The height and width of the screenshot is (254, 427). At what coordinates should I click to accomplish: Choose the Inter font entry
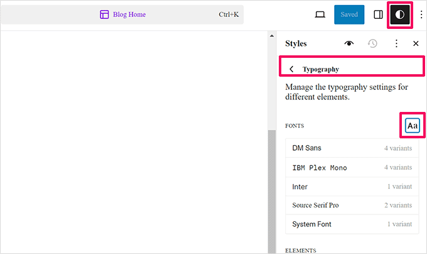pos(351,187)
